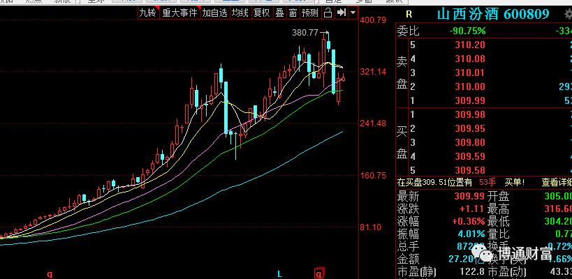This screenshot has width=572, height=279.
Task: Select buy level 3 price 309.80
Action: point(470,142)
